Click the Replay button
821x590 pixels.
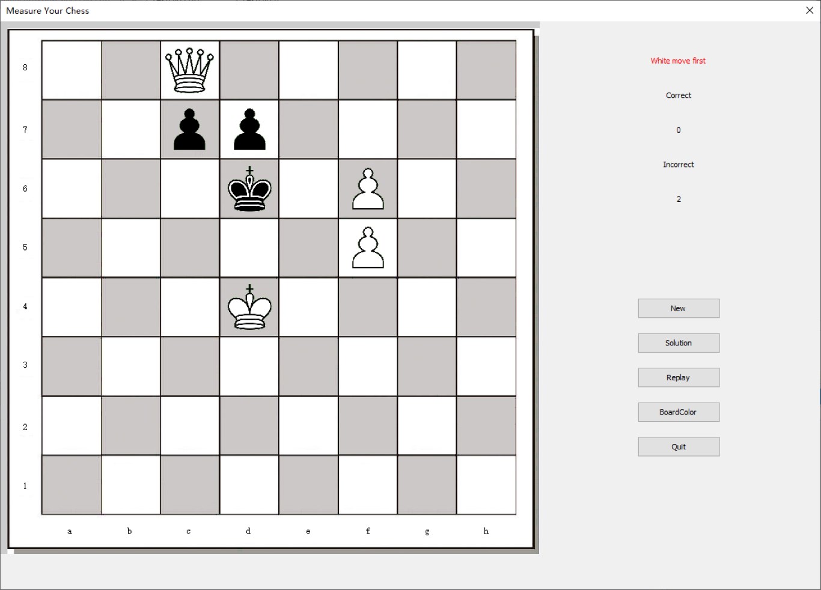pos(679,377)
